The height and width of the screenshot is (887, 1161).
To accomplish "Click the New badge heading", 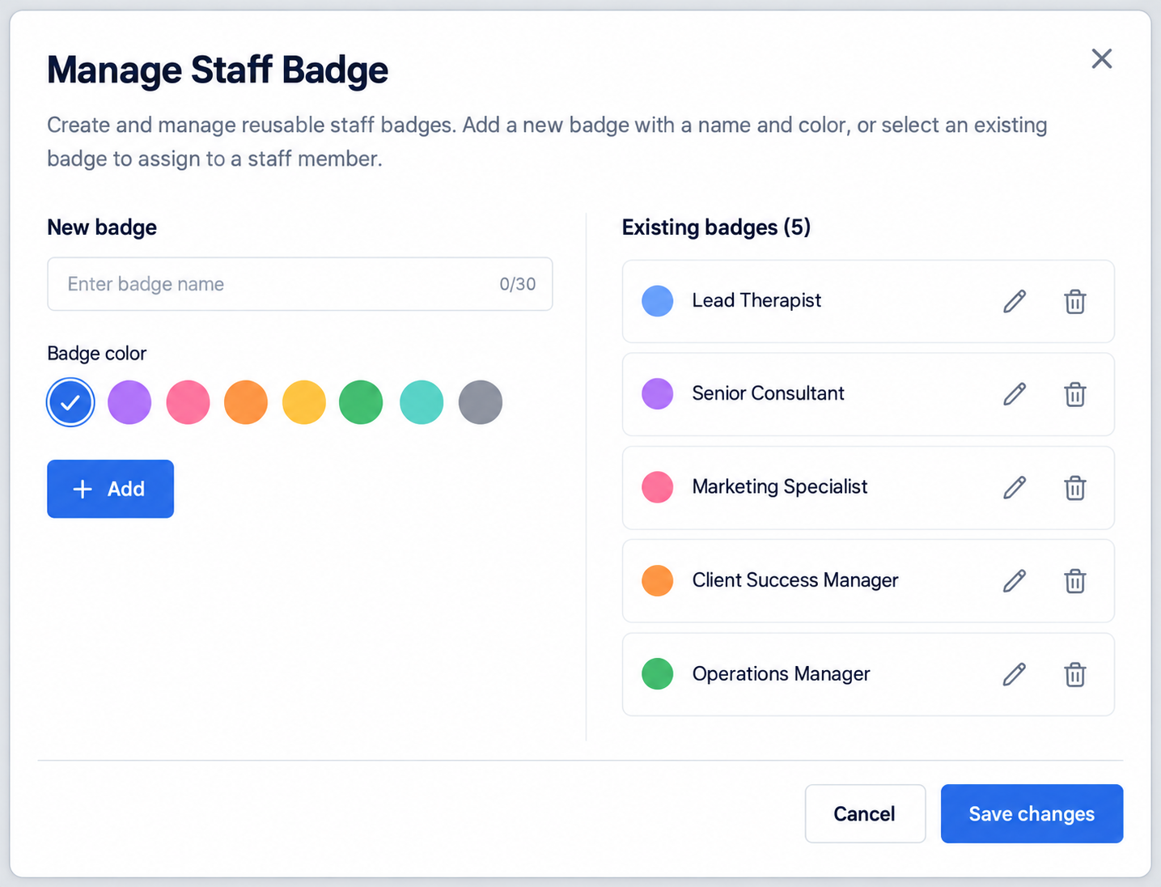I will click(x=102, y=227).
